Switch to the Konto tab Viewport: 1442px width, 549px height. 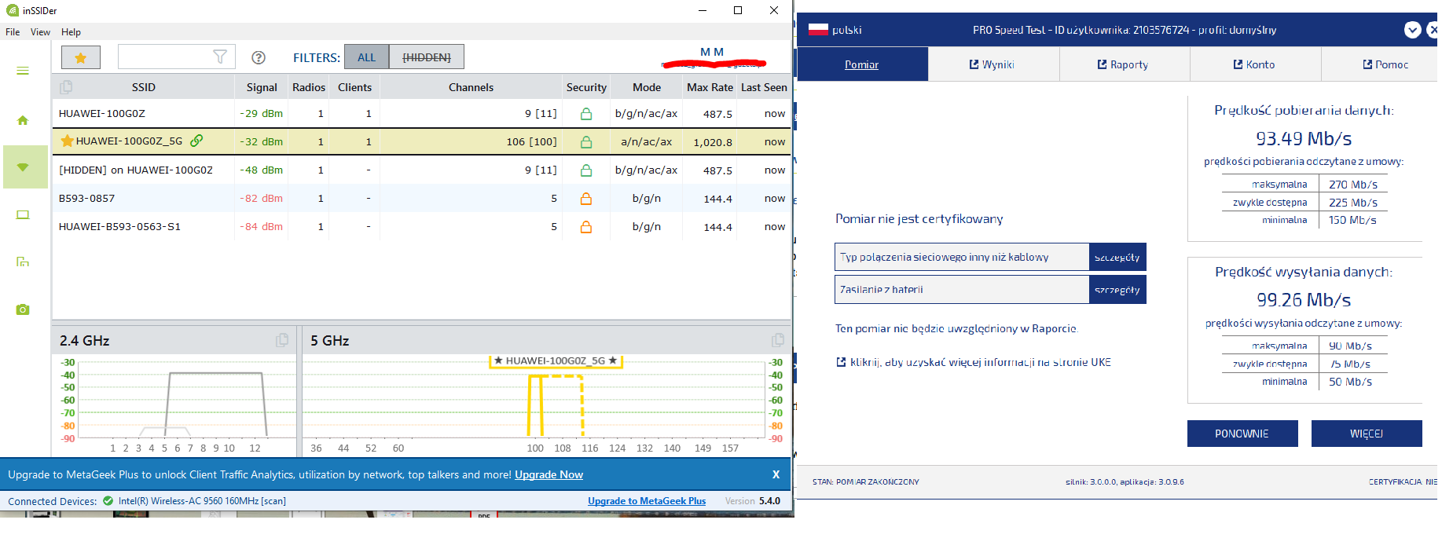(x=1255, y=64)
